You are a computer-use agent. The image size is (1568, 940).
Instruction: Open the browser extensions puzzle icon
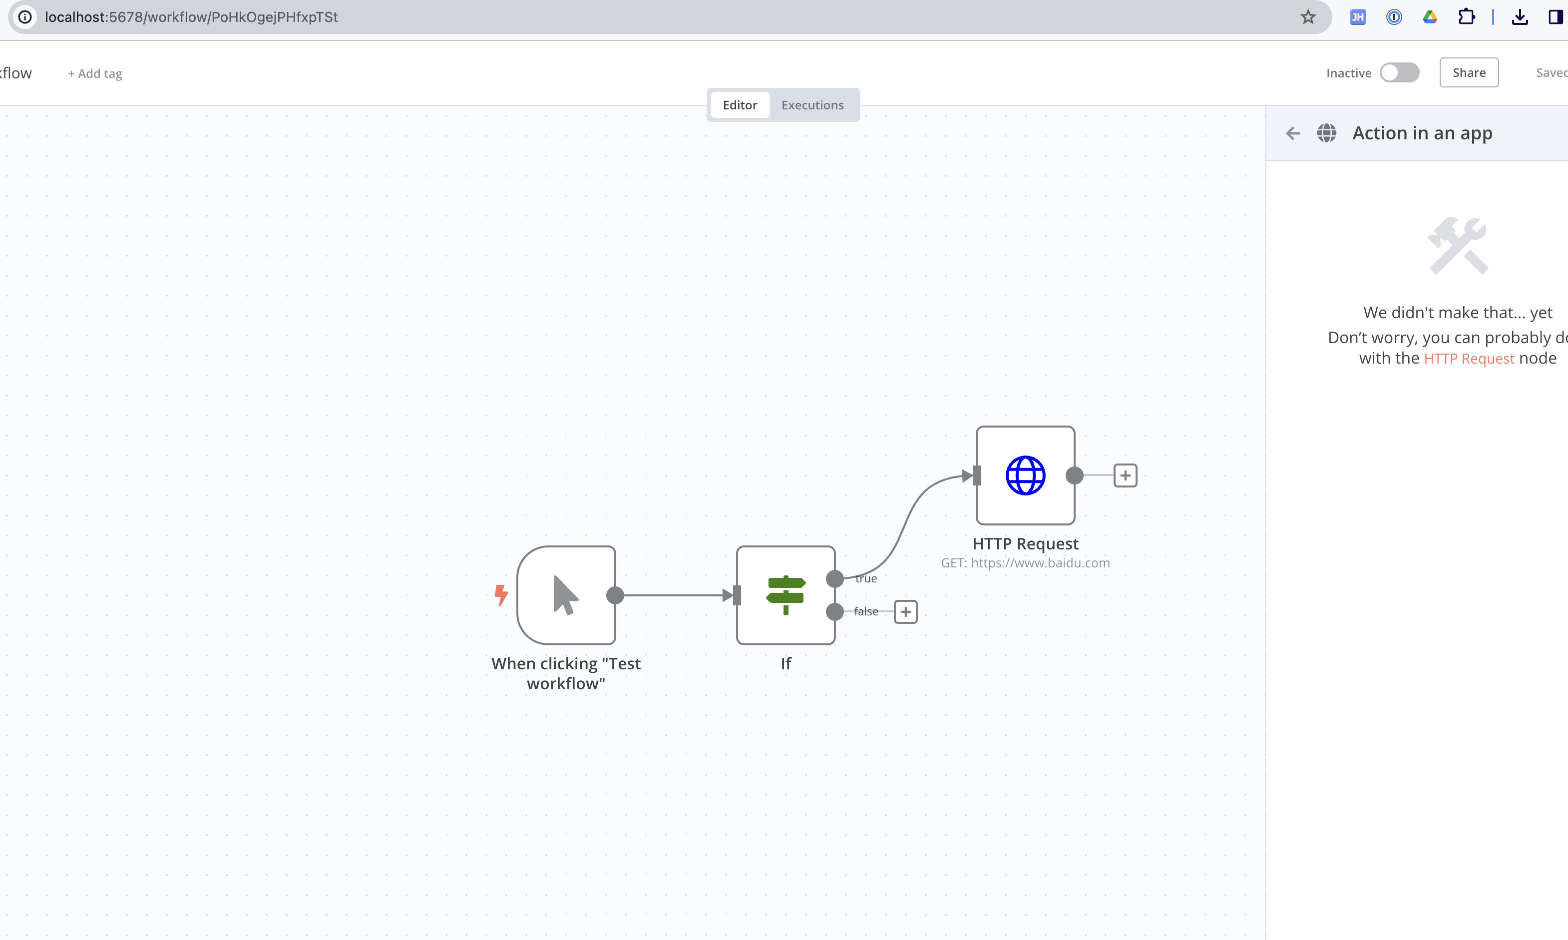tap(1467, 17)
